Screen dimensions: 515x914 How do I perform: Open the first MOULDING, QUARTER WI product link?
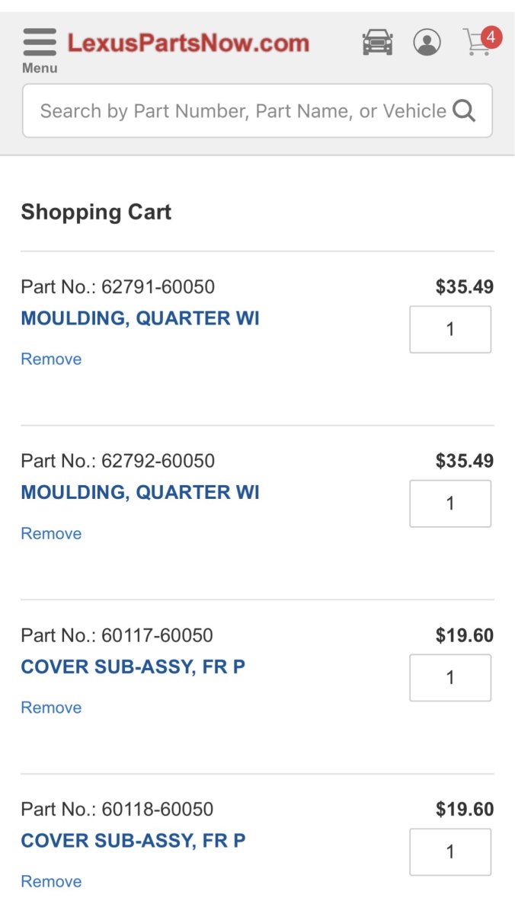point(140,318)
